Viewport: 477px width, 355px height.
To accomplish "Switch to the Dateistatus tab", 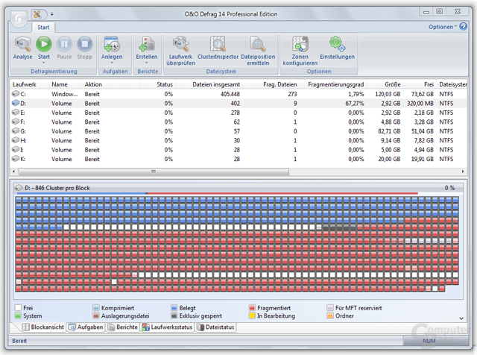I will point(216,327).
